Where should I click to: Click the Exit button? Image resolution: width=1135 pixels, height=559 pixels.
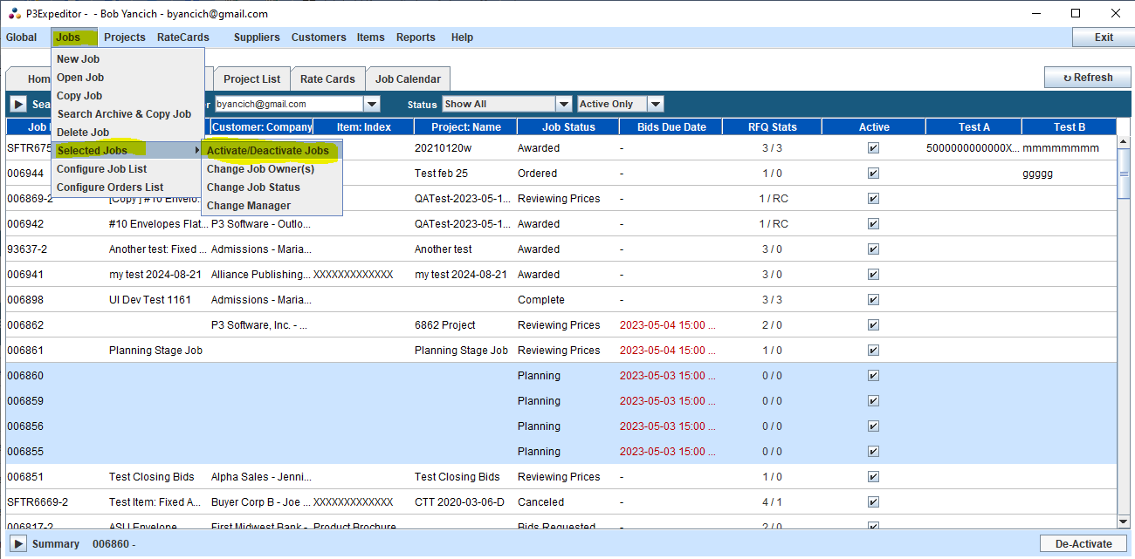point(1104,37)
